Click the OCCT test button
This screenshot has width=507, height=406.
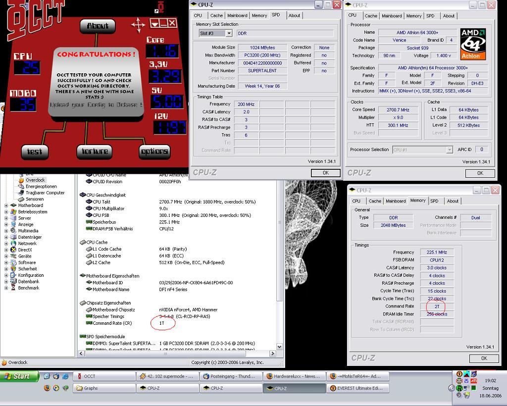[35, 152]
